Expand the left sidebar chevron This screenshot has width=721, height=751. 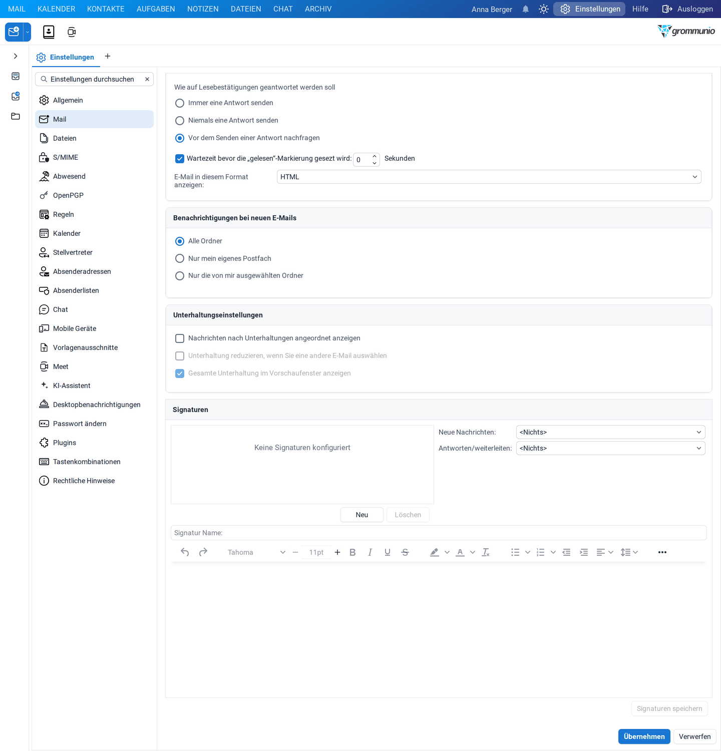[x=16, y=56]
